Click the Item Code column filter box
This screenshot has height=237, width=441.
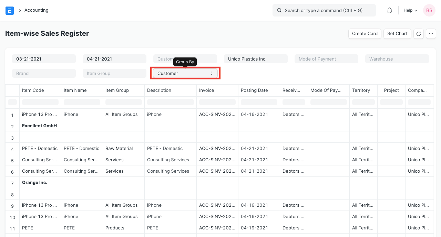click(40, 102)
